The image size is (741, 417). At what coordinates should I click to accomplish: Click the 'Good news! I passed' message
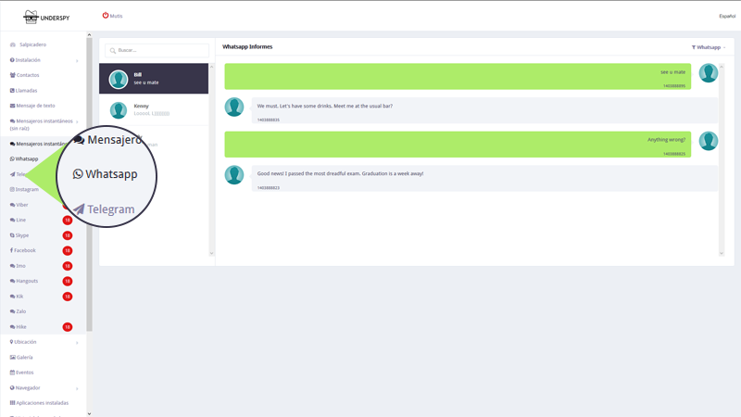point(484,178)
